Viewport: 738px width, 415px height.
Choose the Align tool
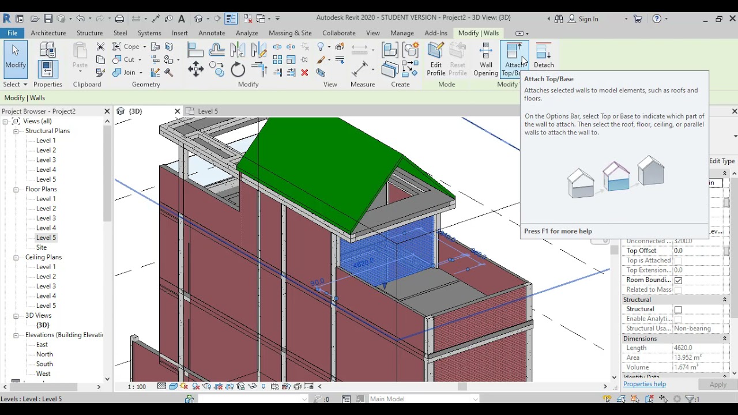click(195, 50)
